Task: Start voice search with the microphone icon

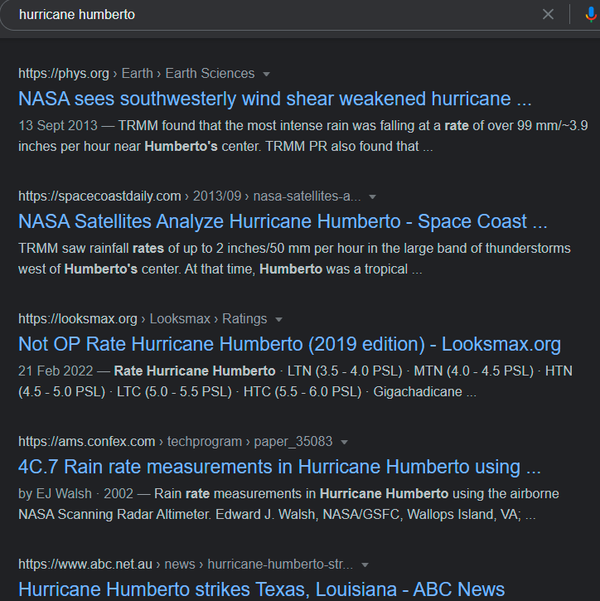Action: [x=591, y=15]
